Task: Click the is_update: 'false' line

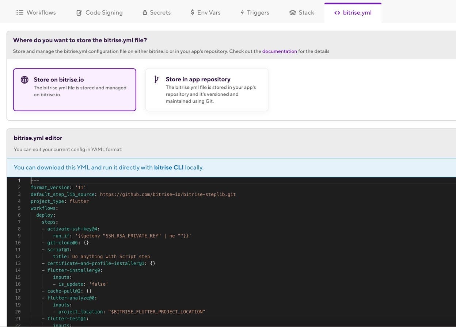Action: click(x=81, y=284)
